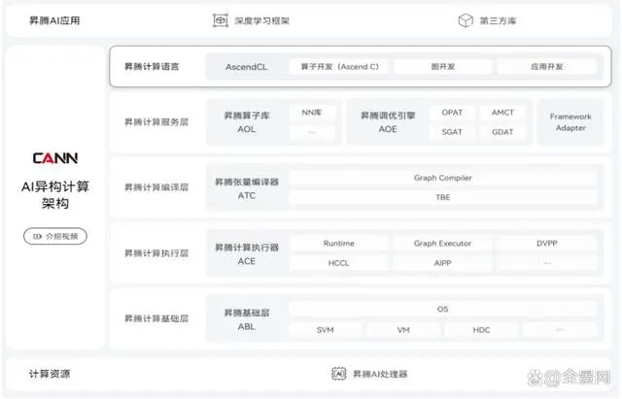Screen dimensions: 622x399
Task: Click the Graph Compiler bar
Action: (441, 178)
